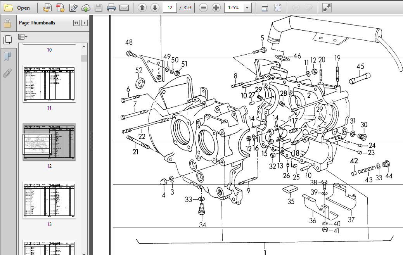Click part number 52 in the diagram

click(139, 70)
